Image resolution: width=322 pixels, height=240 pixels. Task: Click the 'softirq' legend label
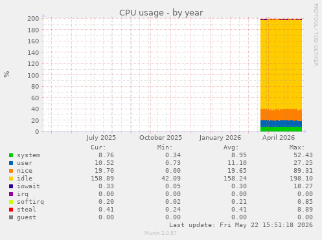point(30,202)
